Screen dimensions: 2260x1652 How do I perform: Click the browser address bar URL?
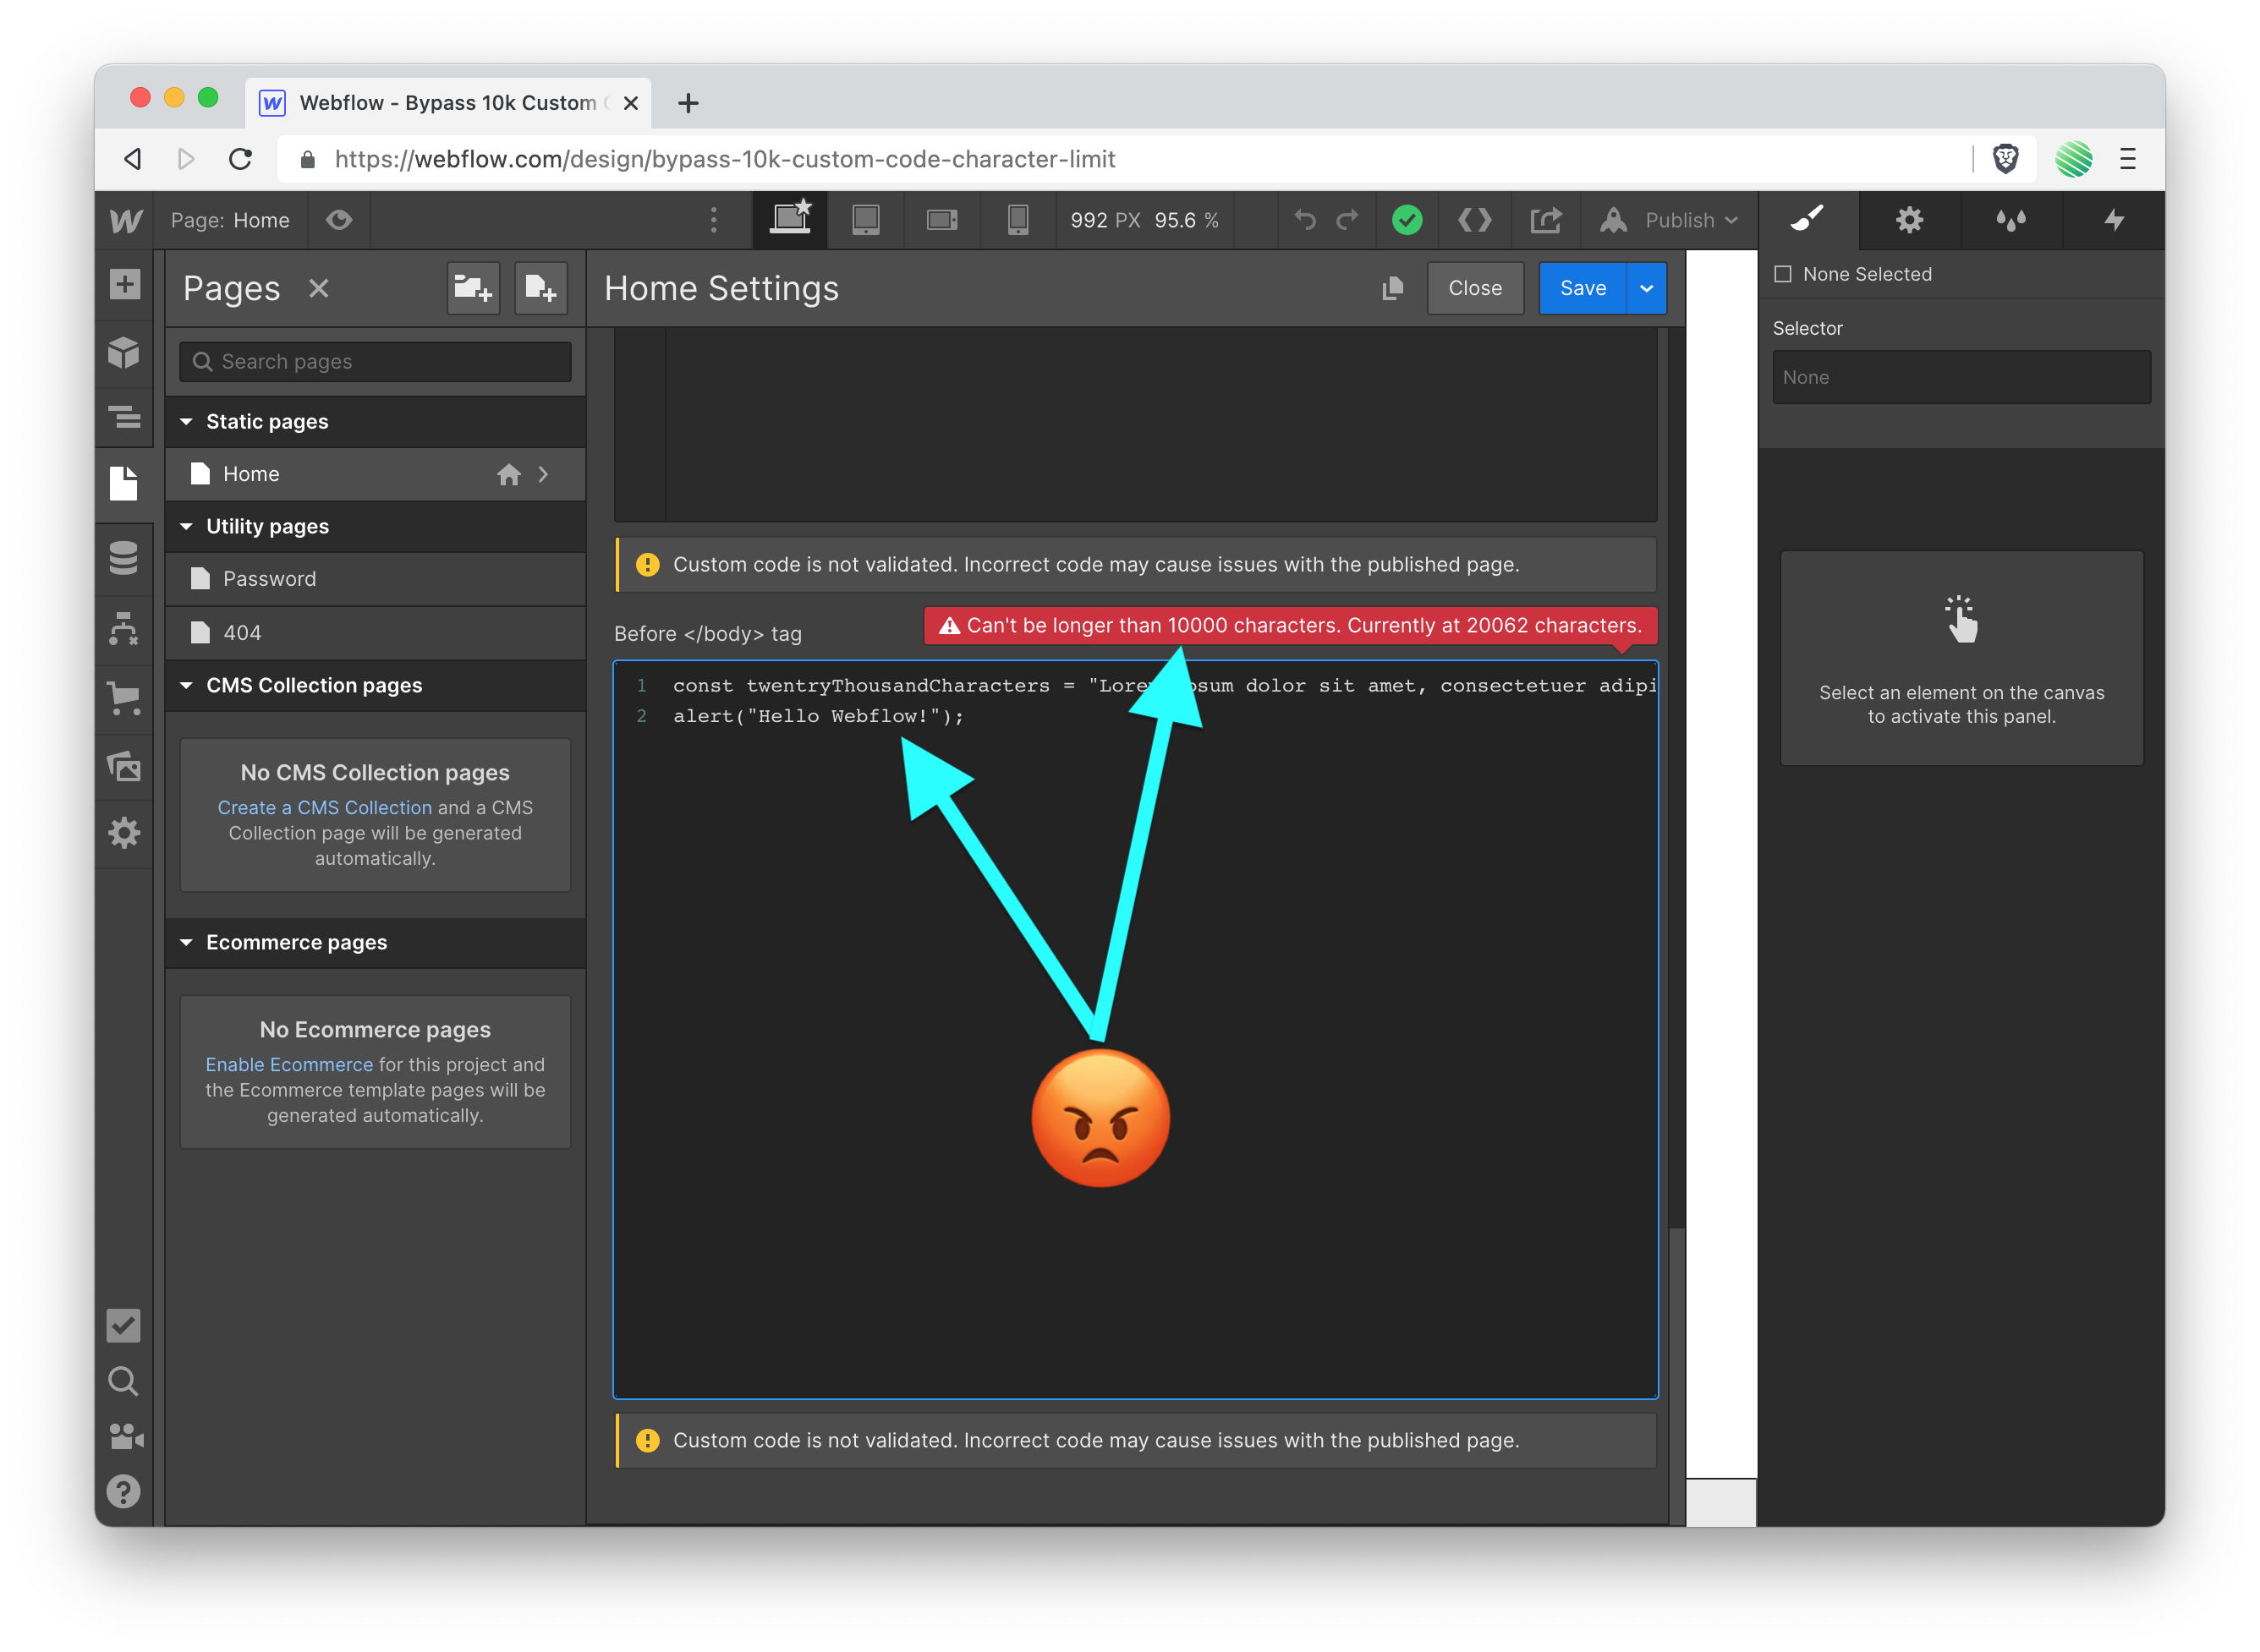724,159
